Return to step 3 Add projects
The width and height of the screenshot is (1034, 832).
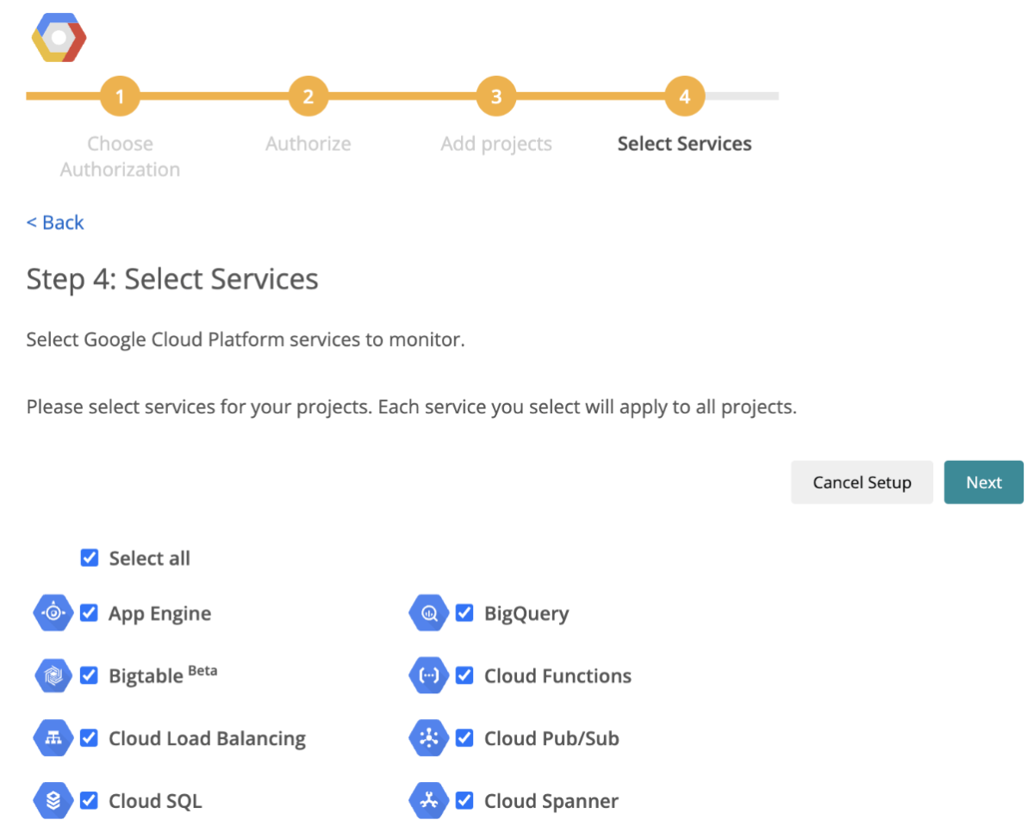[496, 96]
